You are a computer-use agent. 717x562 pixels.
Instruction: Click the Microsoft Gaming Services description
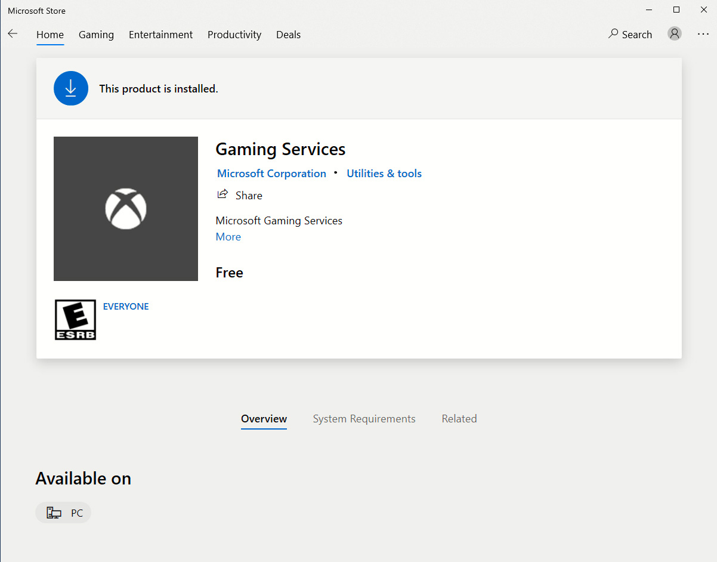pyautogui.click(x=279, y=221)
